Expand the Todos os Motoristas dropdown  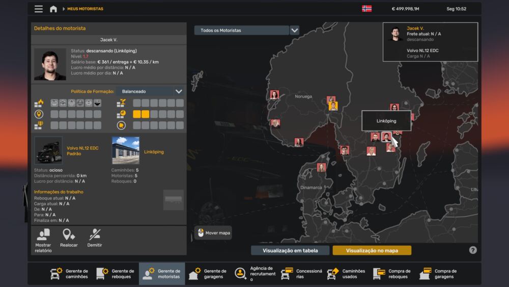click(x=294, y=30)
